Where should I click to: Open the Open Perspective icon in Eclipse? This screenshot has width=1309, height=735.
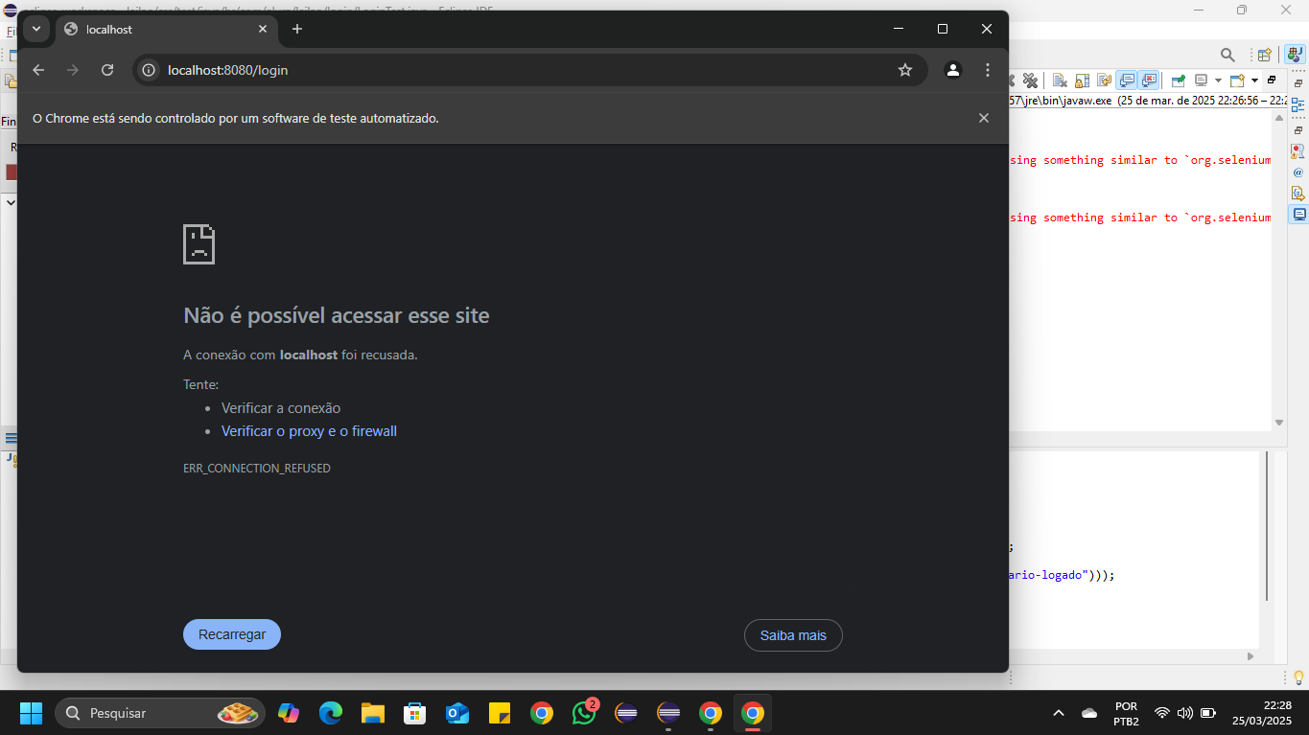pos(1264,55)
